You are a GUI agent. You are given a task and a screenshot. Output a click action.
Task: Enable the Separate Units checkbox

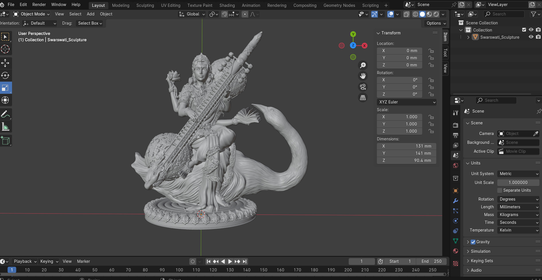(x=500, y=190)
